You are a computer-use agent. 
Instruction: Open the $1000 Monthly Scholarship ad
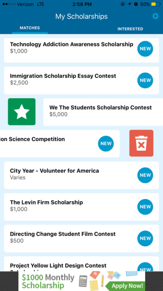coord(81,281)
